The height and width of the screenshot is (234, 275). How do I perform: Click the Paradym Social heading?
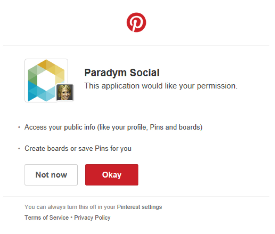(x=122, y=73)
